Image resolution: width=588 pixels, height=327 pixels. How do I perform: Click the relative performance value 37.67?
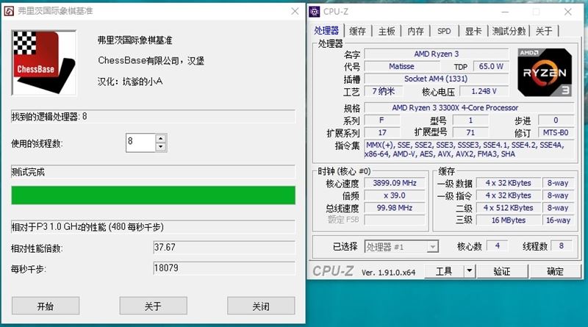(224, 248)
